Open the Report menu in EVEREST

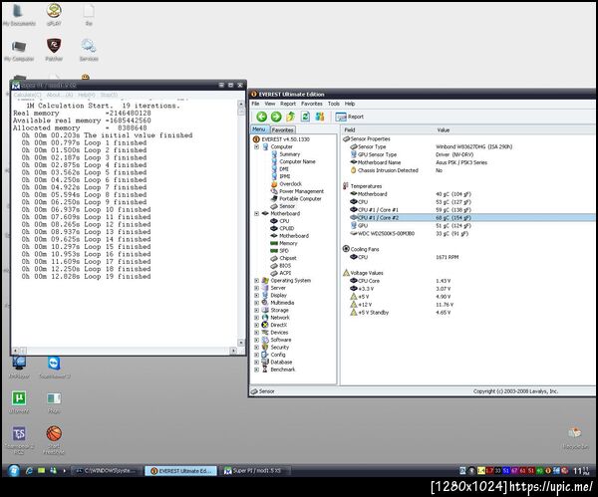click(x=288, y=104)
